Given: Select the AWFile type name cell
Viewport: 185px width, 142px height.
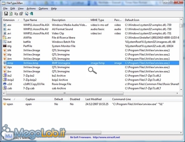Looking at the screenshot, I should pyautogui.click(x=27, y=37).
